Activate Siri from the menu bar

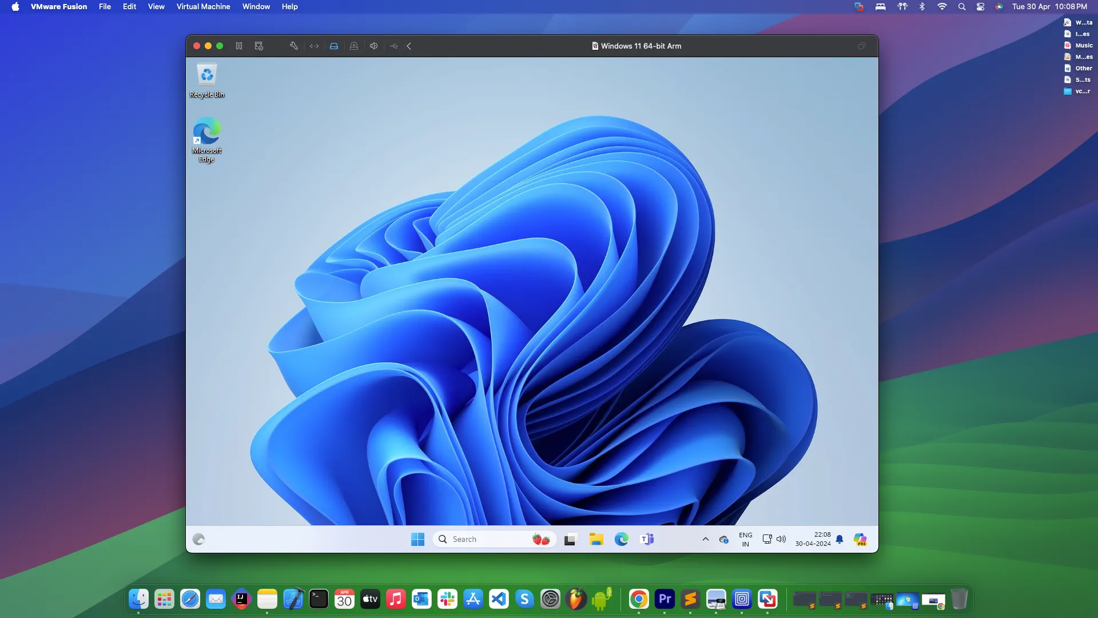[x=999, y=7]
